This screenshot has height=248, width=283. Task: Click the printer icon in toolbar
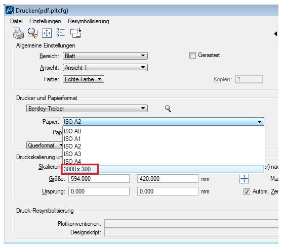pyautogui.click(x=18, y=33)
